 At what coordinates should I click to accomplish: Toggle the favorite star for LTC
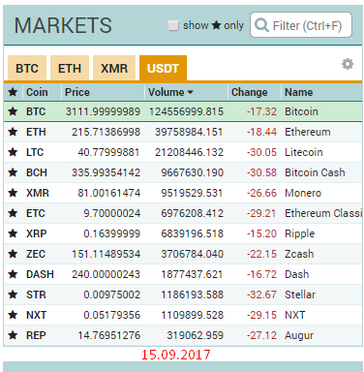tap(13, 152)
